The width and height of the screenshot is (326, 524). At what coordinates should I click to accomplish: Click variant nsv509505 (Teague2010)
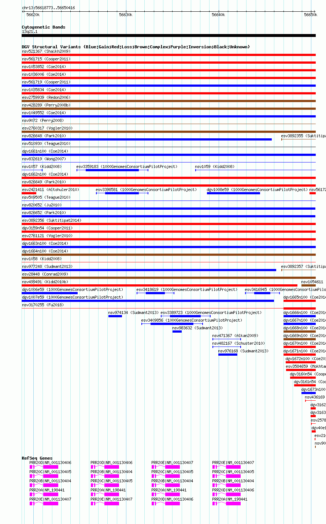(x=46, y=197)
